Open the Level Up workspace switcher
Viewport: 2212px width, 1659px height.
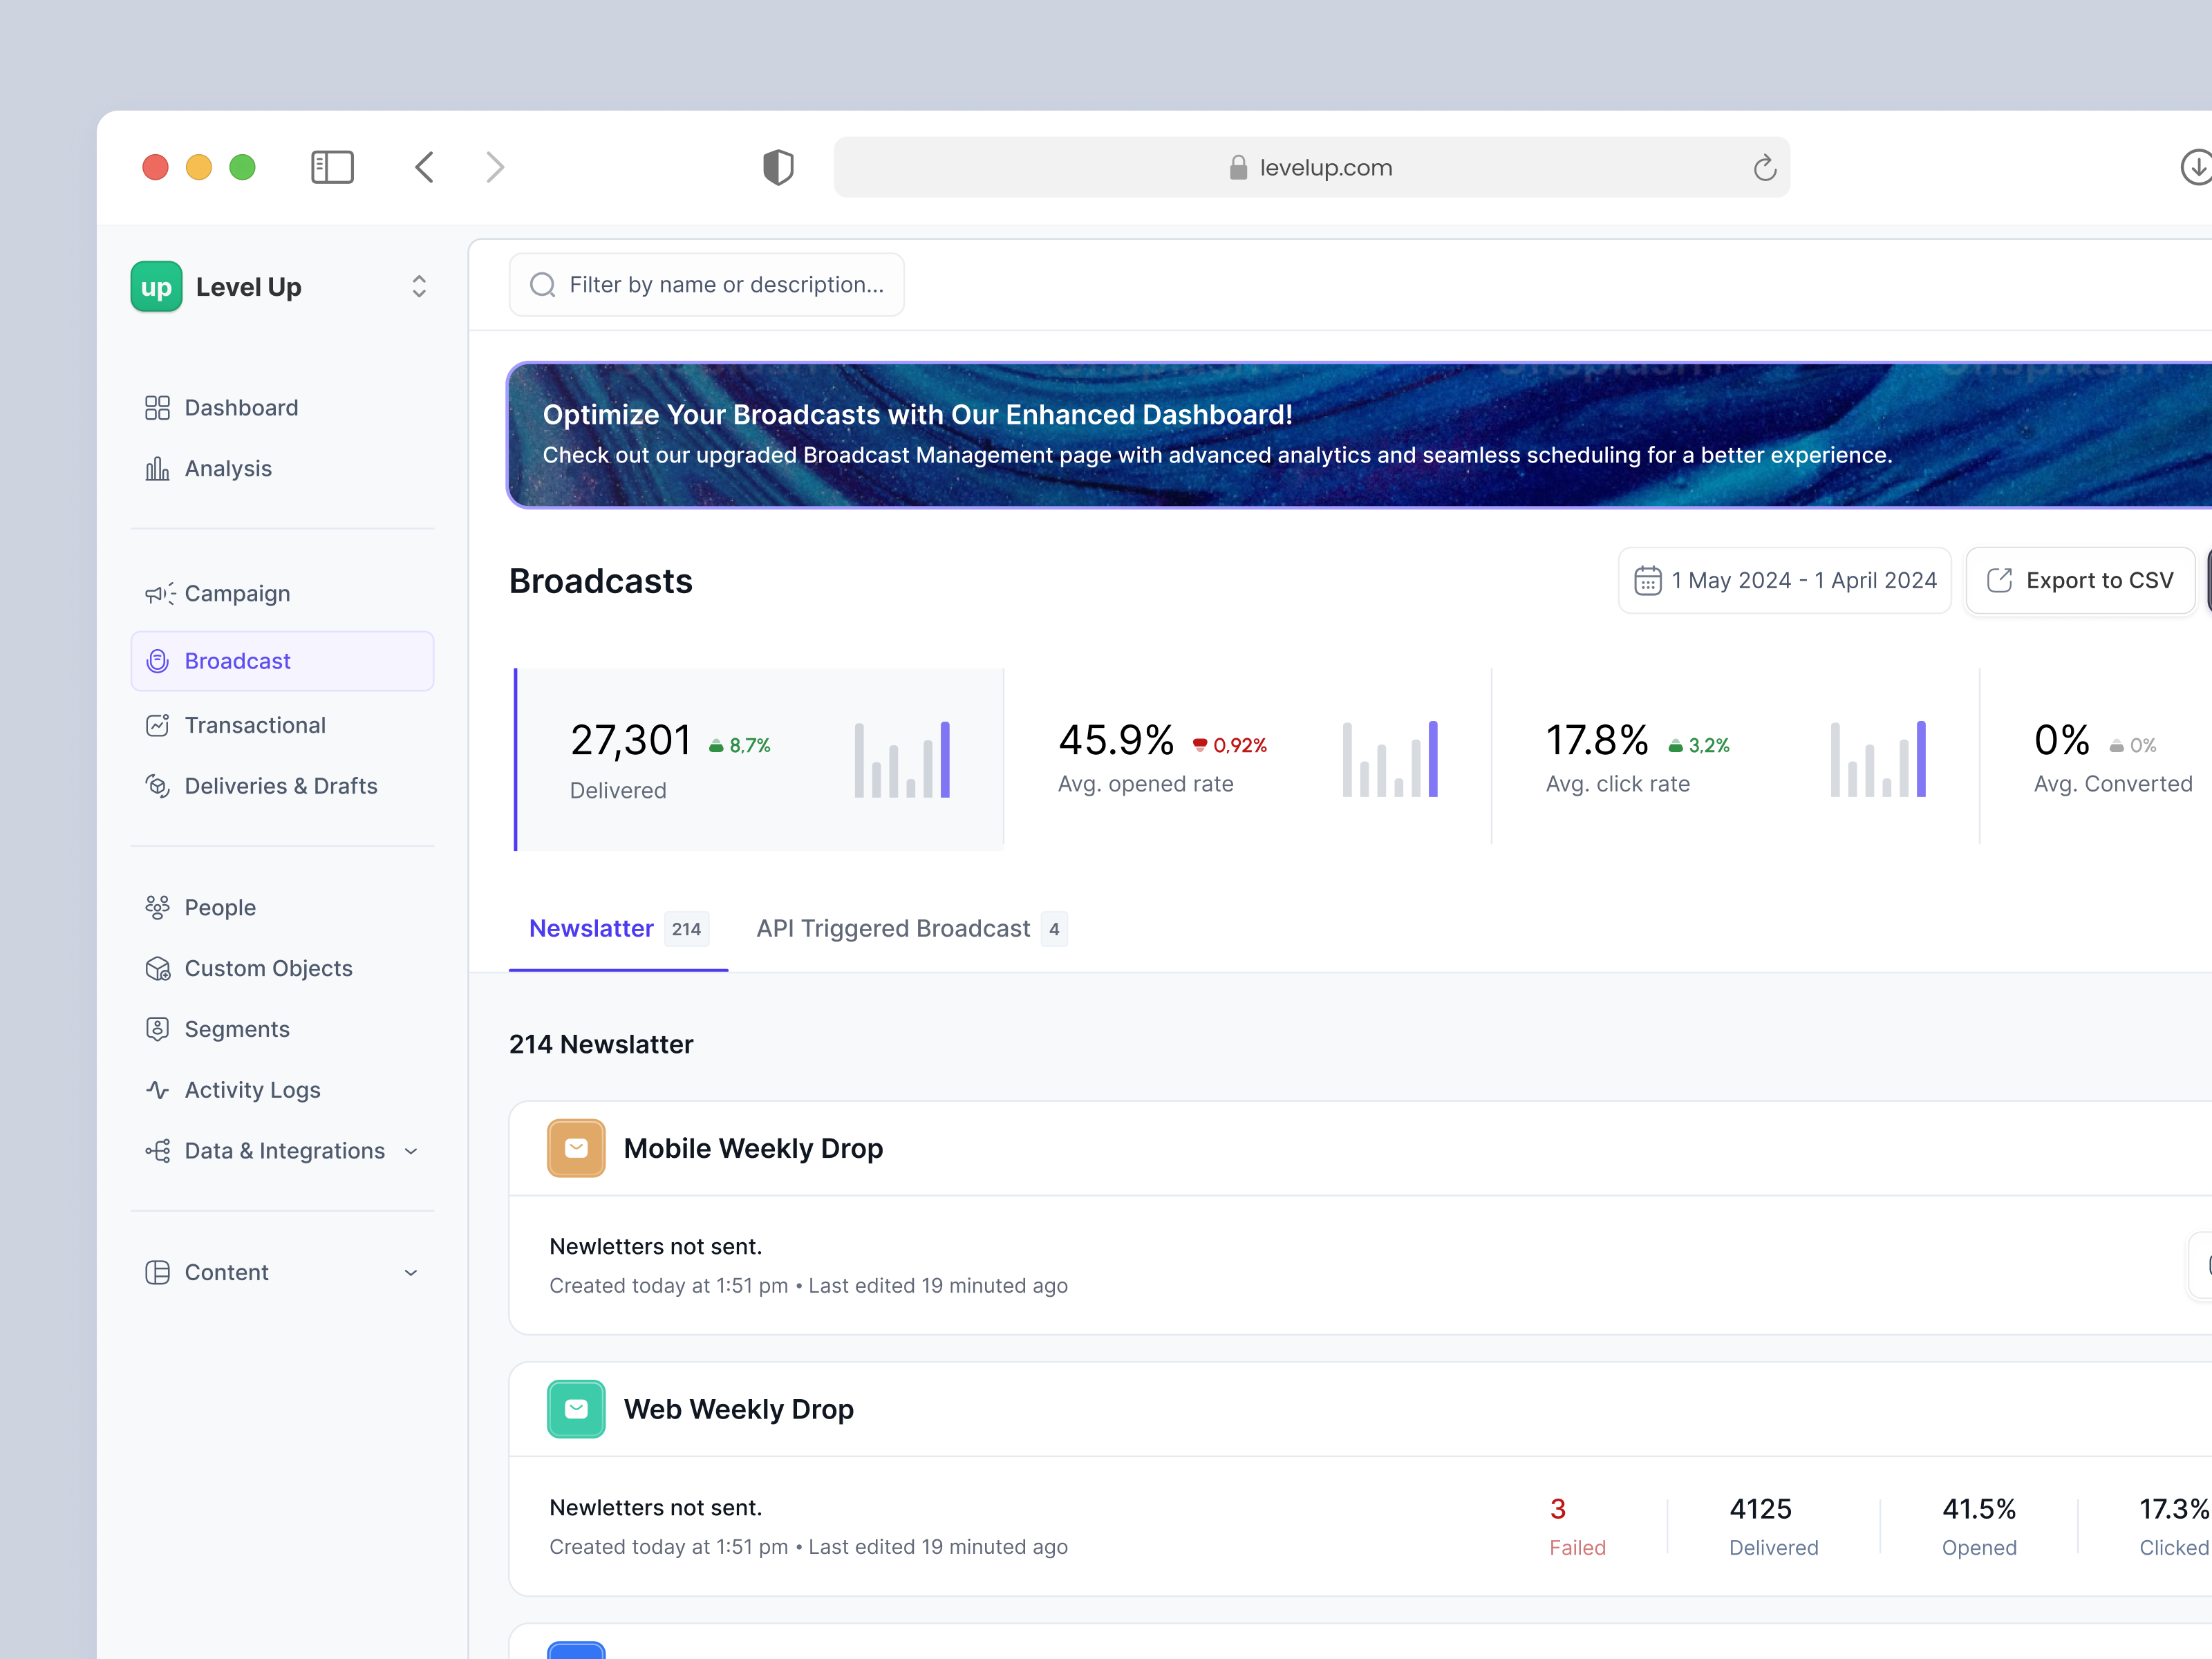click(x=419, y=286)
